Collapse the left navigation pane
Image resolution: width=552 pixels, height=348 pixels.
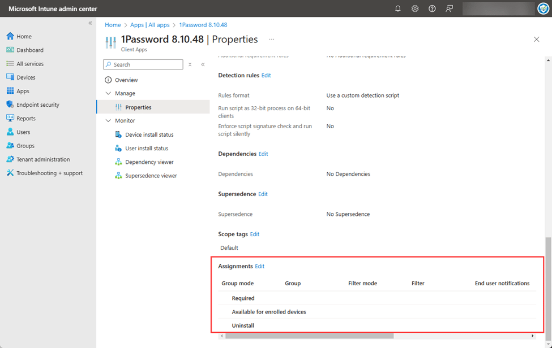pyautogui.click(x=90, y=23)
